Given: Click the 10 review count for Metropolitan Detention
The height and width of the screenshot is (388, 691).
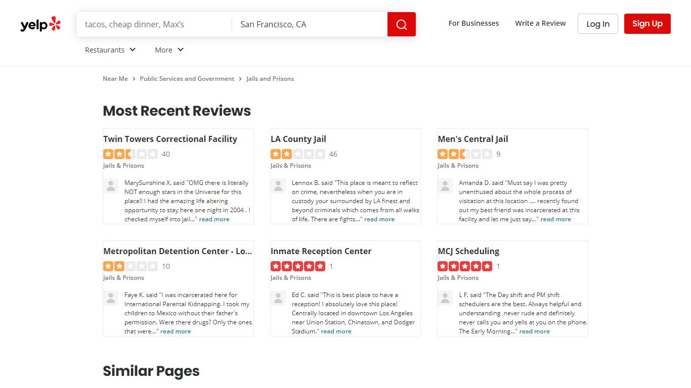Looking at the screenshot, I should point(166,266).
